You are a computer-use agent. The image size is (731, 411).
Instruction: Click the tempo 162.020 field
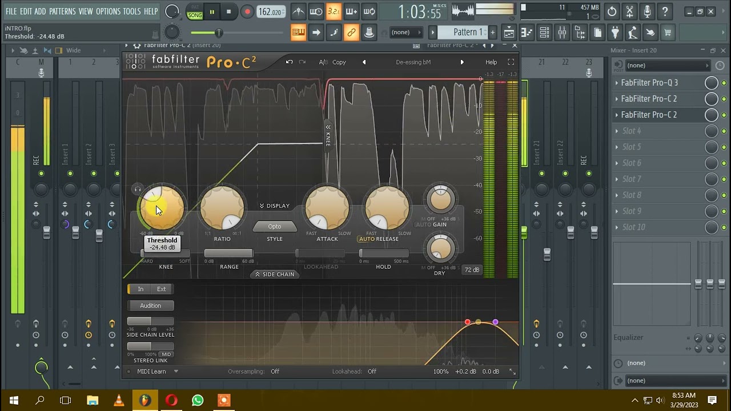click(x=271, y=12)
